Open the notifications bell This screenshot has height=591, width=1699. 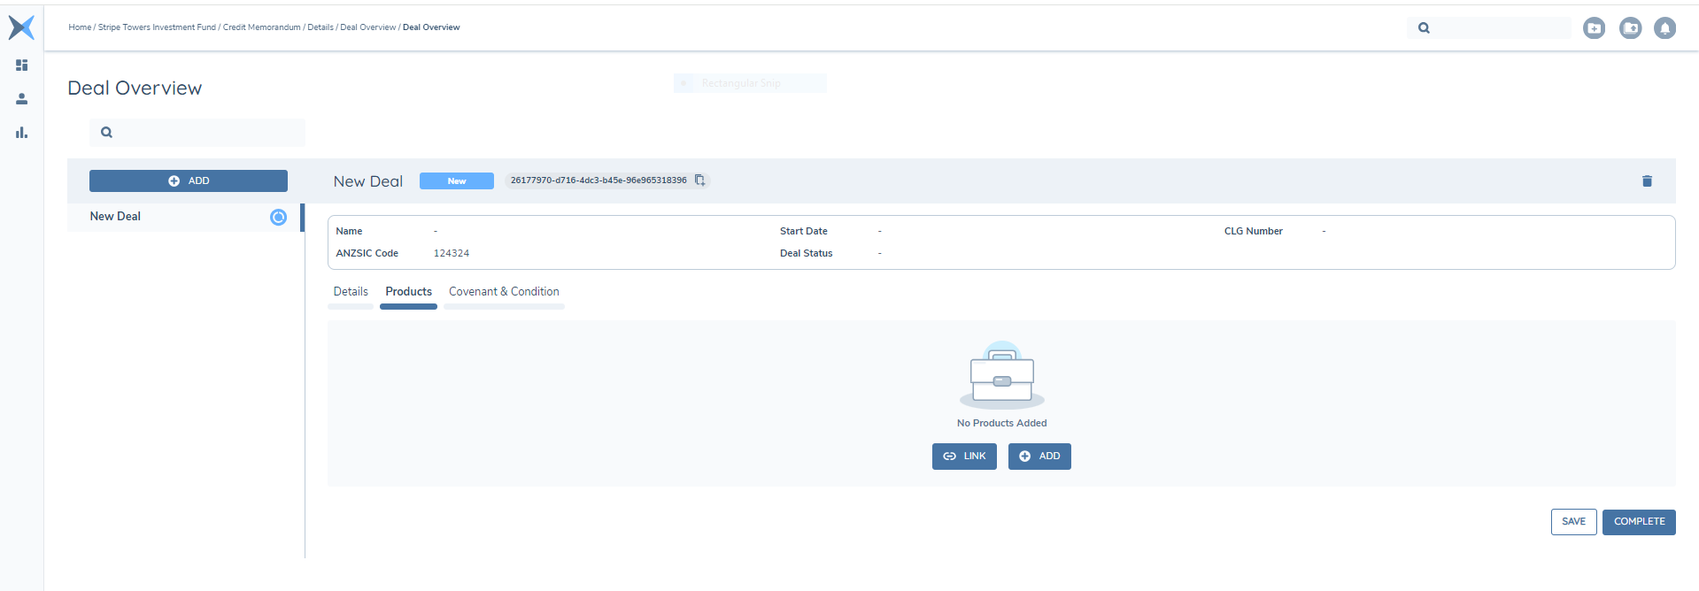pyautogui.click(x=1664, y=28)
